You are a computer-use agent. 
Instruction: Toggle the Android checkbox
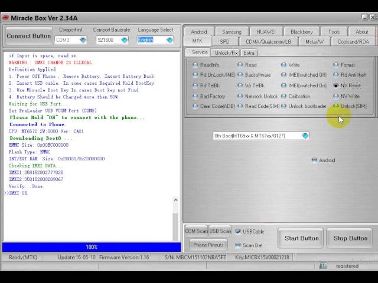coord(323,160)
